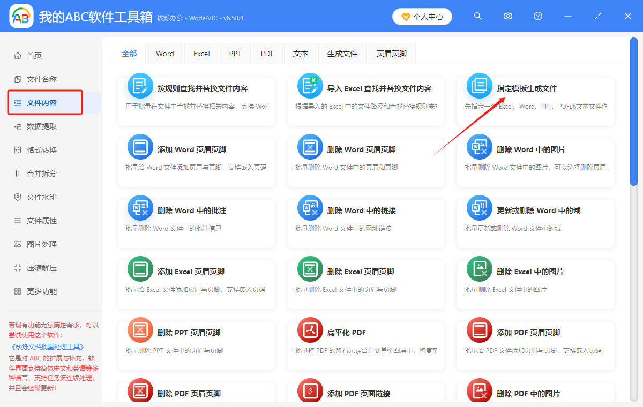Click the search icon in the title bar
Viewport: 643px width, 407px height.
(477, 16)
